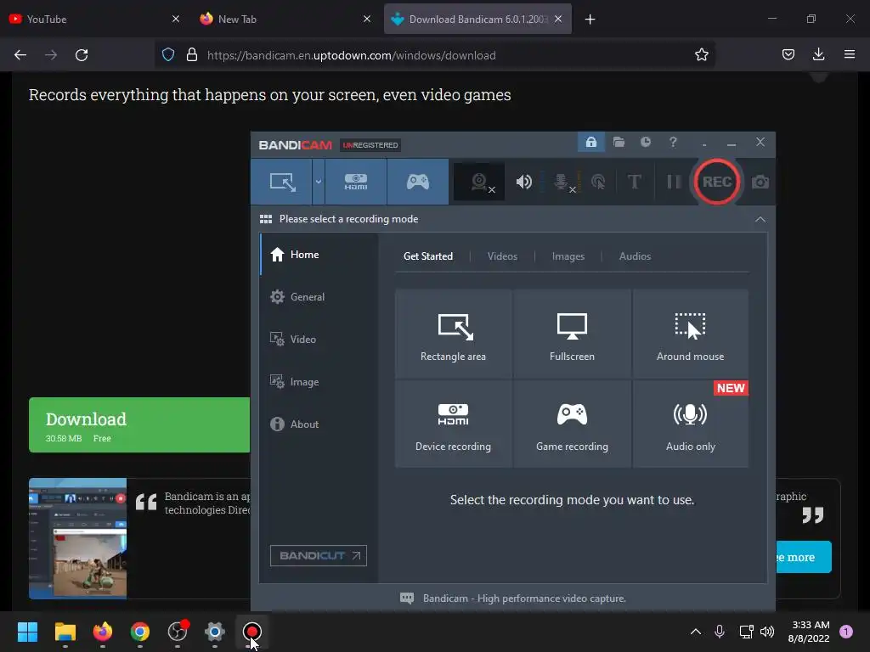Click the Pause recording button
The width and height of the screenshot is (870, 652).
point(674,182)
